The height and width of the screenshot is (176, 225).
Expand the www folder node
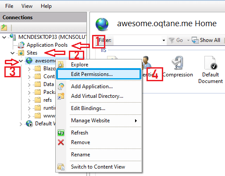point(29,116)
